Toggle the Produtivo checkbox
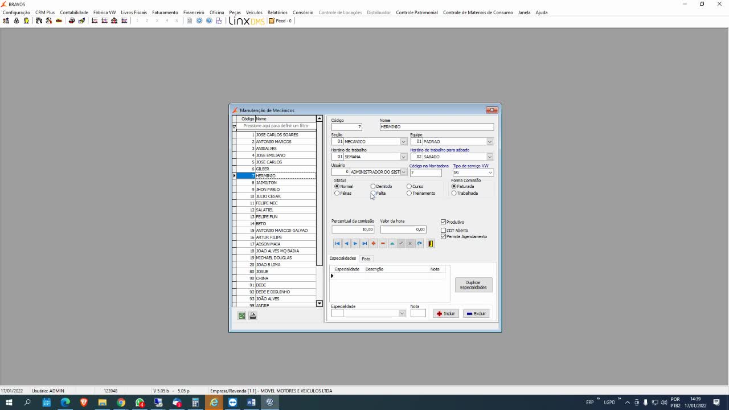 [x=444, y=222]
